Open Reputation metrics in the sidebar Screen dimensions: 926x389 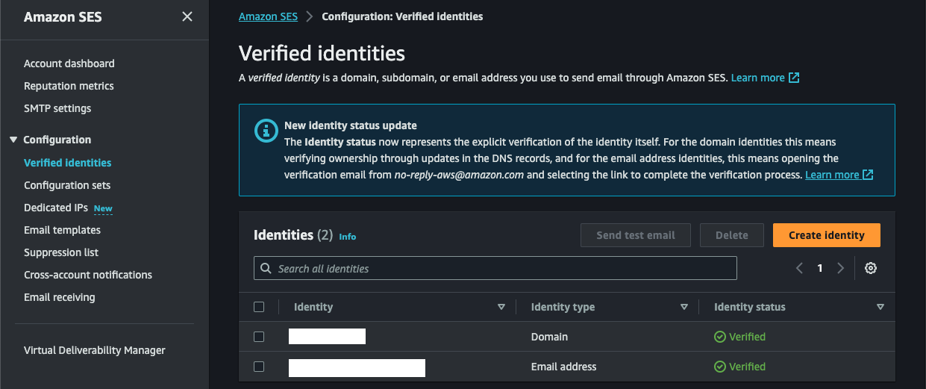[x=69, y=86]
